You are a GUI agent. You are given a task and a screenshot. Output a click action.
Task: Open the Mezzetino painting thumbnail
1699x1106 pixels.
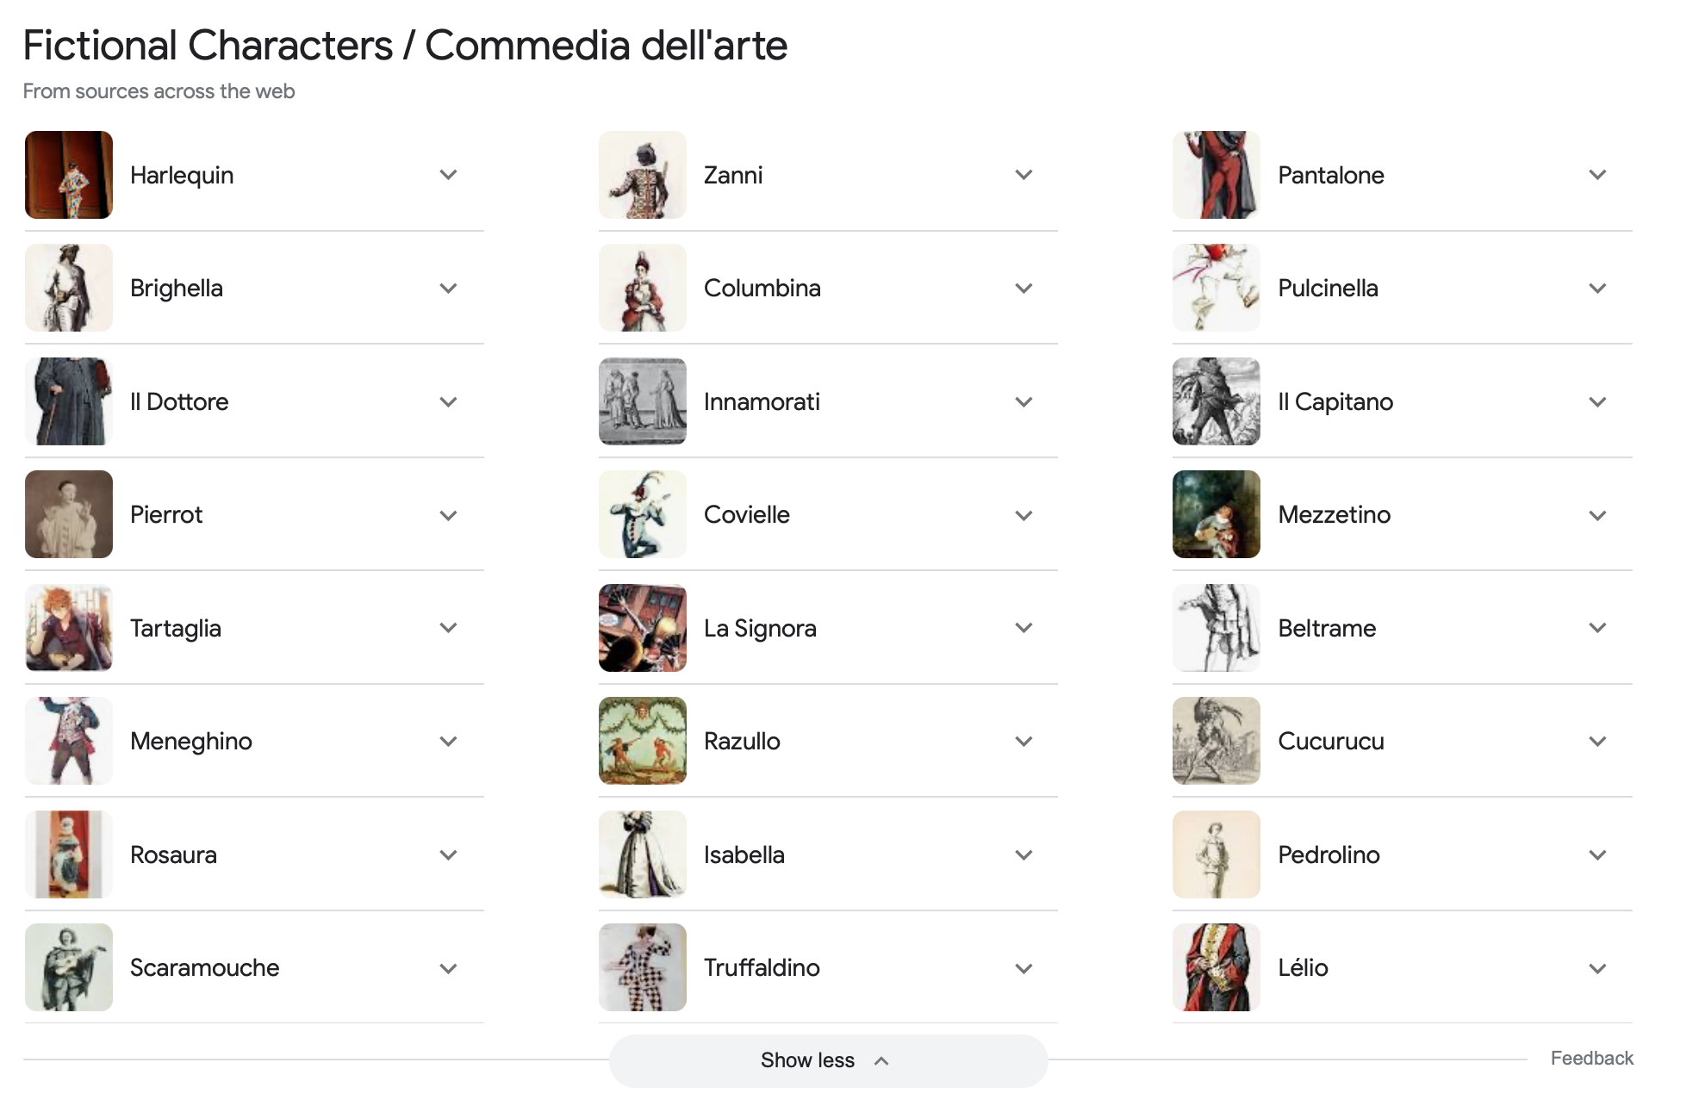coord(1217,515)
